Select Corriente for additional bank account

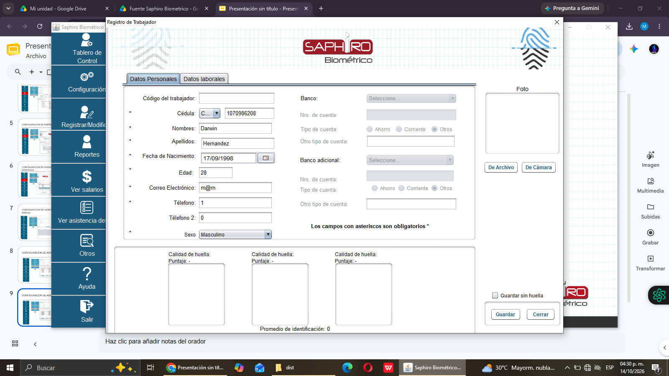pos(401,188)
